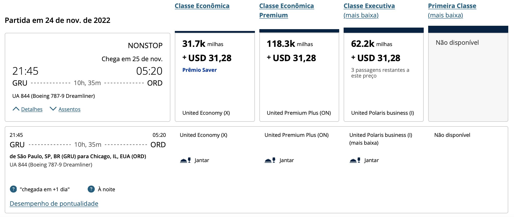Click the question mark icon beside "chegada em +1 dia"
This screenshot has height=217, width=514.
pyautogui.click(x=13, y=189)
